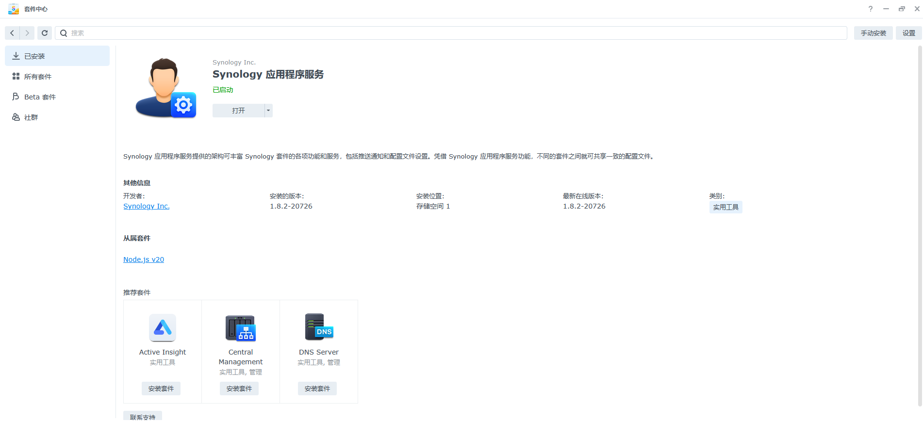Screen dimensions: 923x421
Task: Restore the 套件中心 window size
Action: [902, 9]
